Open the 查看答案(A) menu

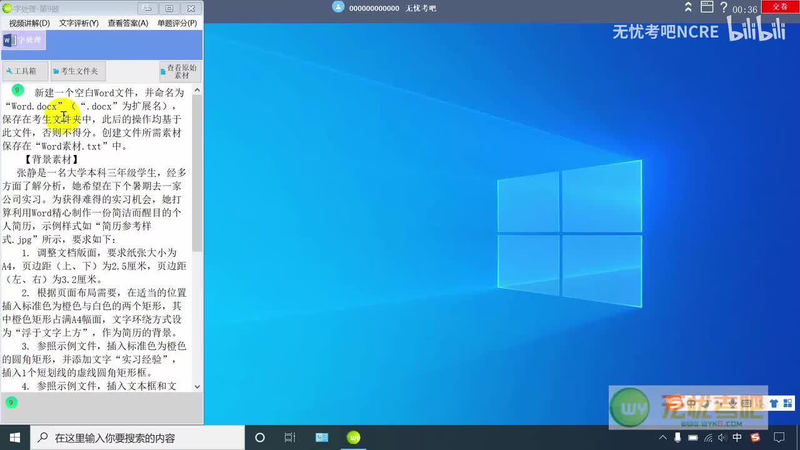pos(127,23)
